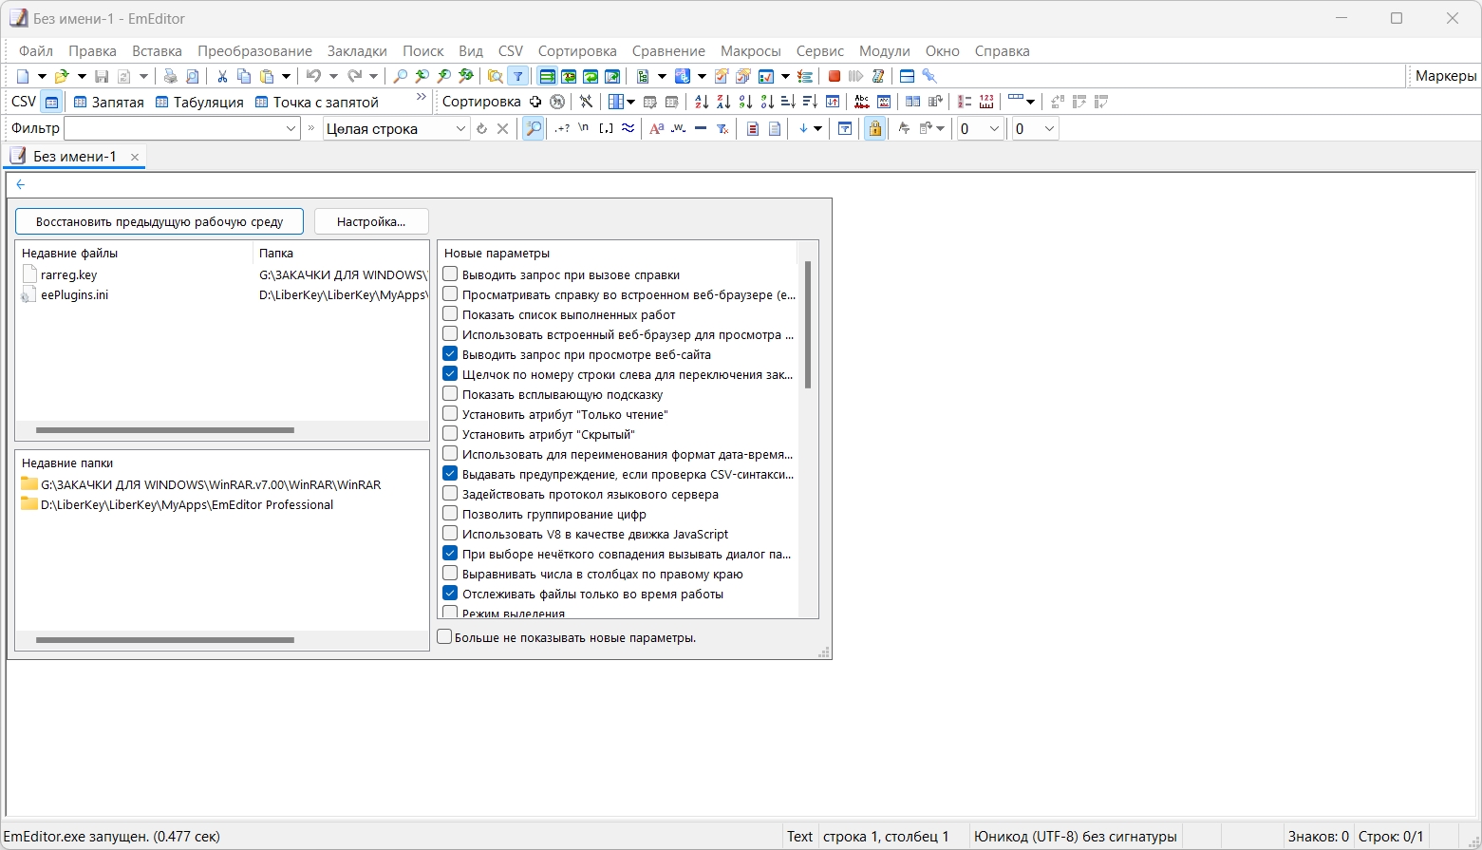Click the yellow padlock icon in filter bar
The image size is (1482, 850).
tap(874, 128)
